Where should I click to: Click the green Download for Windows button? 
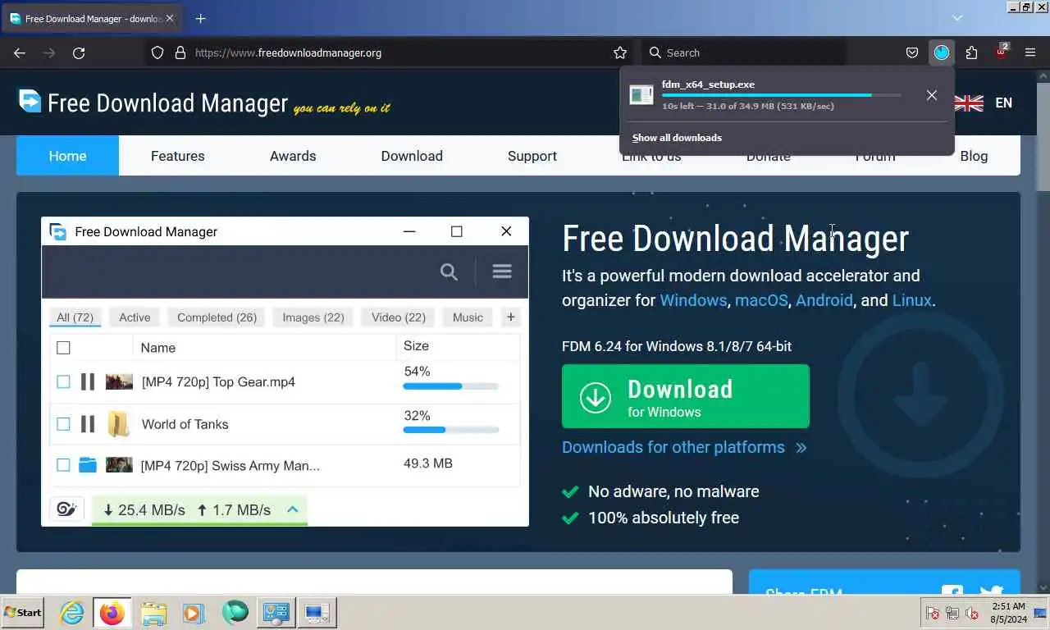coord(686,396)
